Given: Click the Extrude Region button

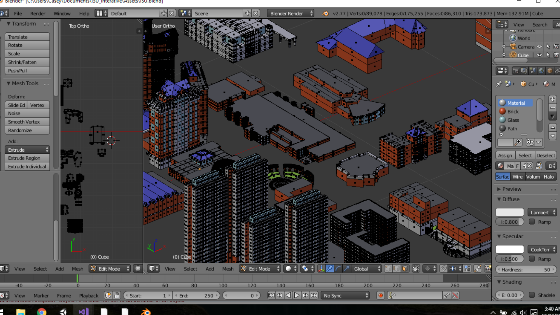Looking at the screenshot, I should pyautogui.click(x=27, y=158).
